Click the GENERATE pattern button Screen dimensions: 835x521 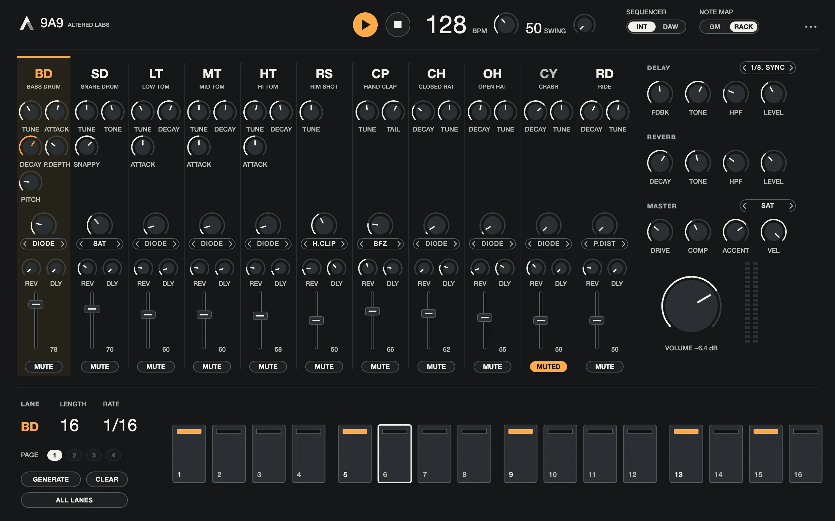pyautogui.click(x=51, y=479)
